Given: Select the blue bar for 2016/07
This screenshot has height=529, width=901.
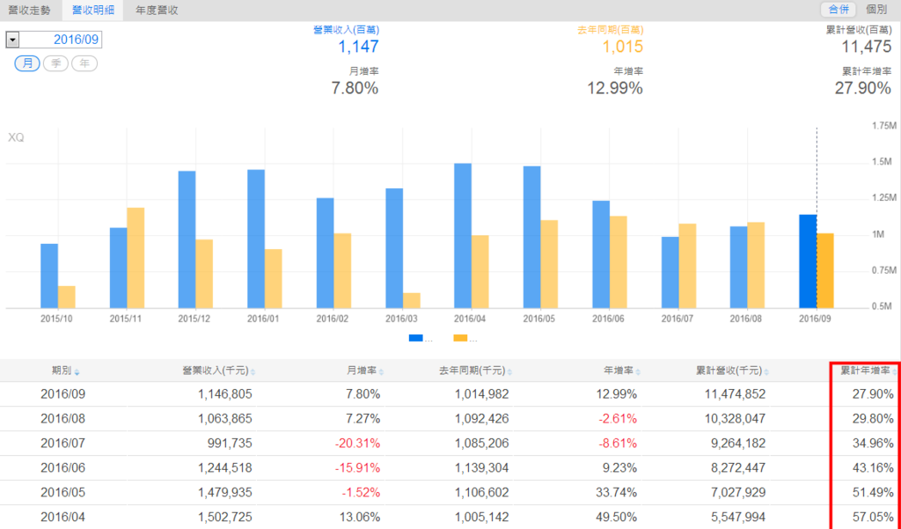Looking at the screenshot, I should pyautogui.click(x=670, y=273).
